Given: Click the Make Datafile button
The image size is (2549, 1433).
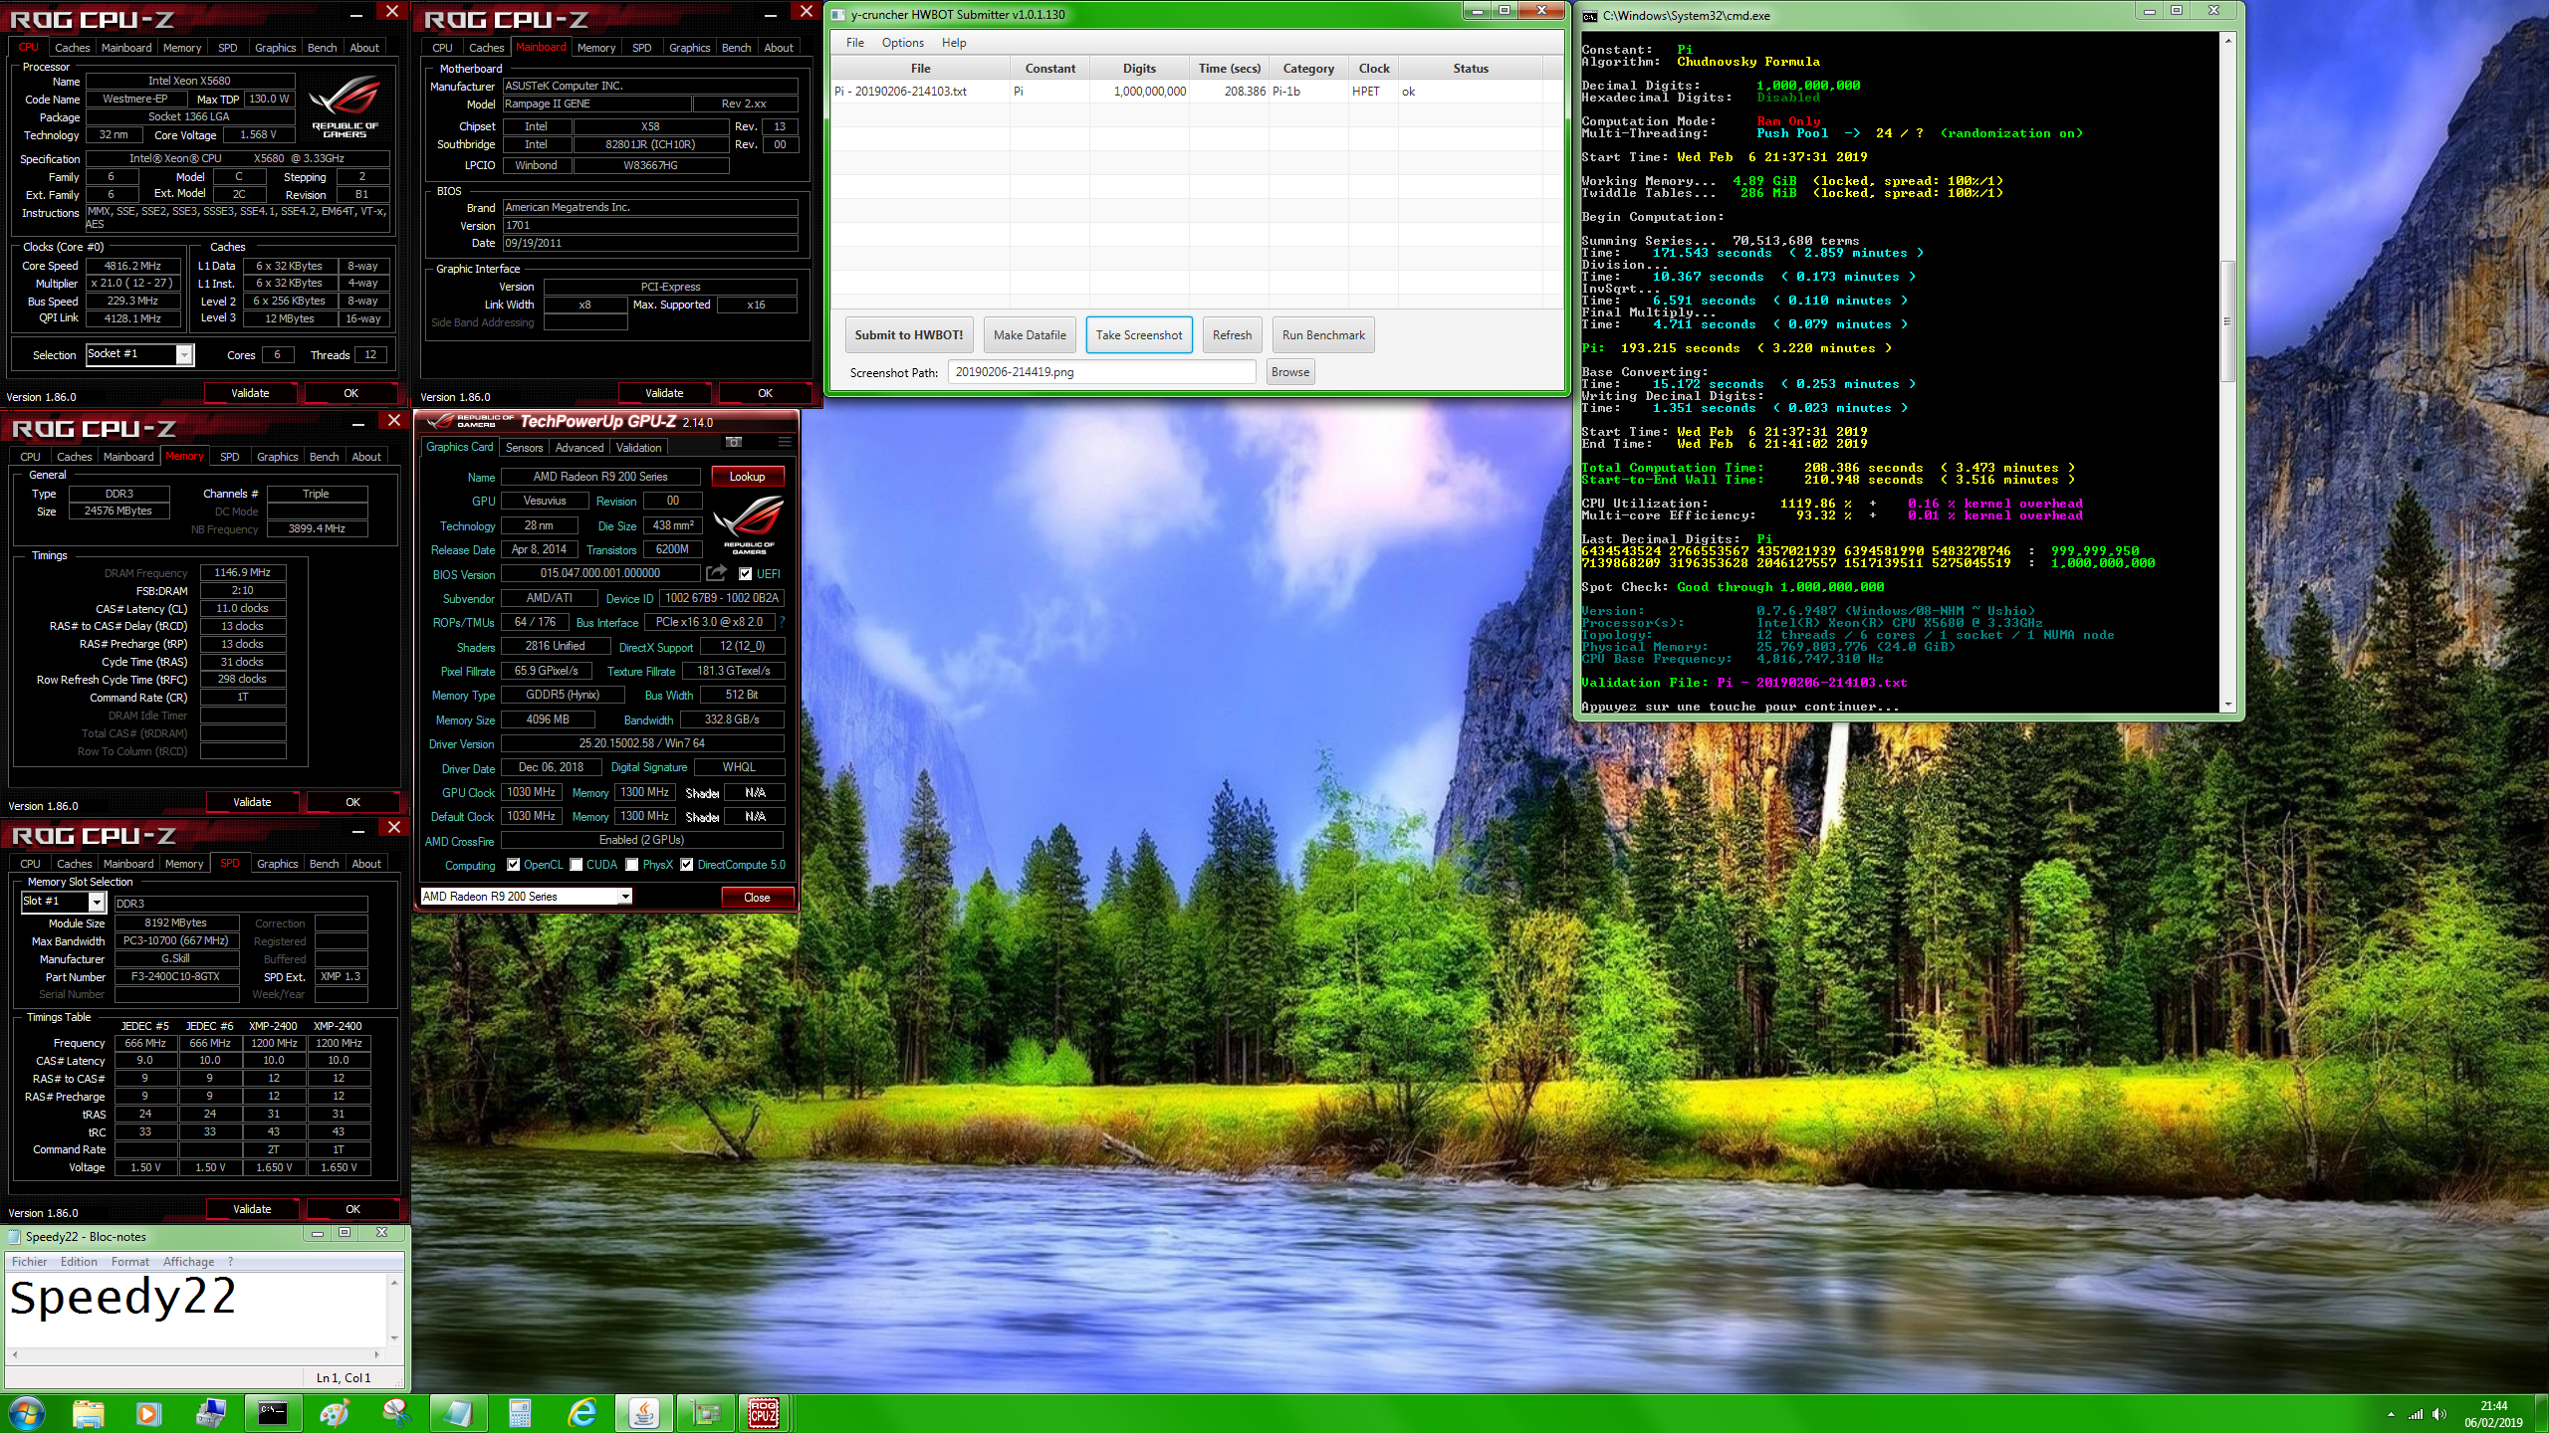Looking at the screenshot, I should (x=1030, y=335).
